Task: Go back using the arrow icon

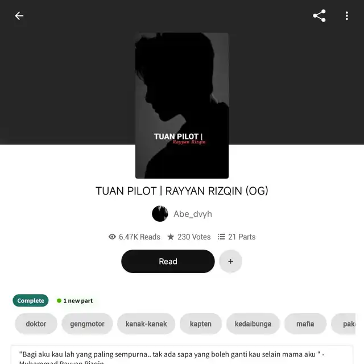Action: (19, 16)
